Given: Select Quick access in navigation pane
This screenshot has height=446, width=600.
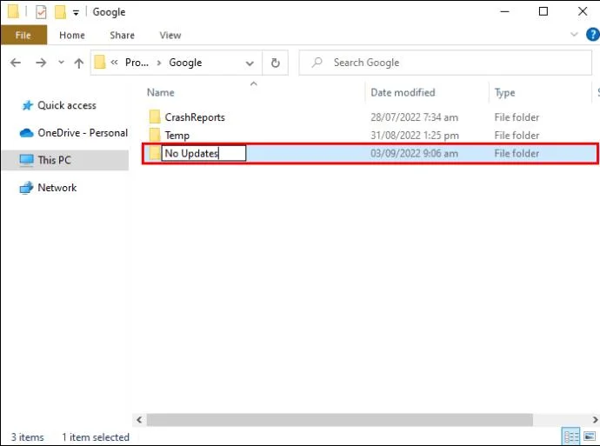Looking at the screenshot, I should (67, 105).
